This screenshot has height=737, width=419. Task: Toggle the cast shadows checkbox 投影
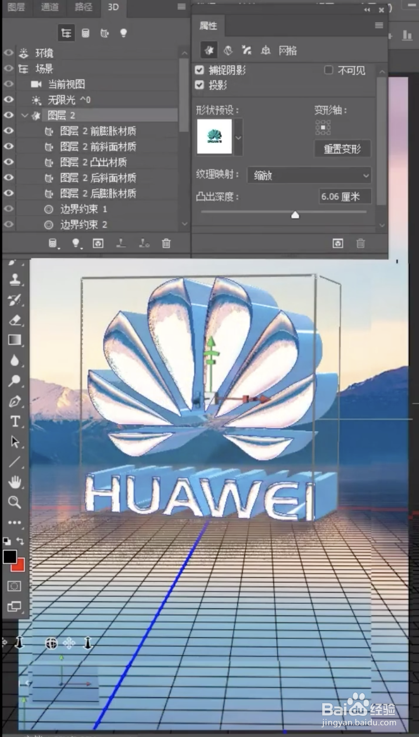(200, 85)
